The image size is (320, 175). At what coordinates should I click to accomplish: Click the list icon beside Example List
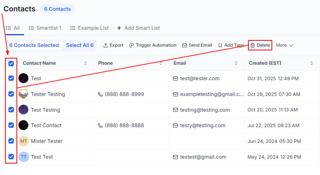pos(73,28)
